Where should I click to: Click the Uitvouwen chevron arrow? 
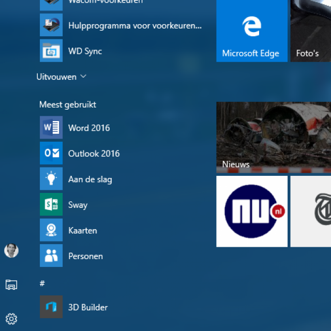click(84, 77)
